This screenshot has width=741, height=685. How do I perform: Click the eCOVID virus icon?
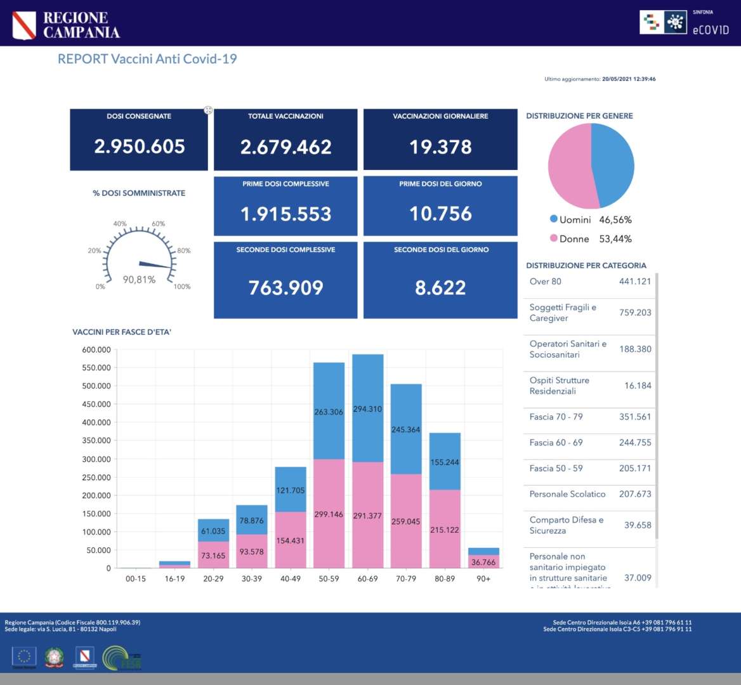coord(675,23)
